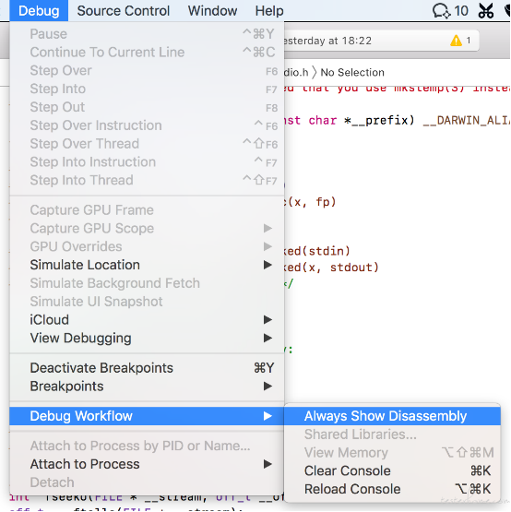Open the Window menu

click(x=212, y=11)
